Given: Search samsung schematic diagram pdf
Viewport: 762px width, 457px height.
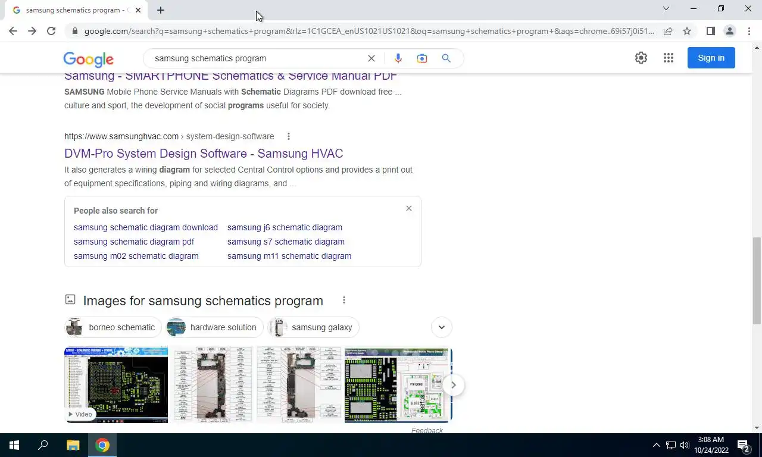Looking at the screenshot, I should pyautogui.click(x=134, y=242).
